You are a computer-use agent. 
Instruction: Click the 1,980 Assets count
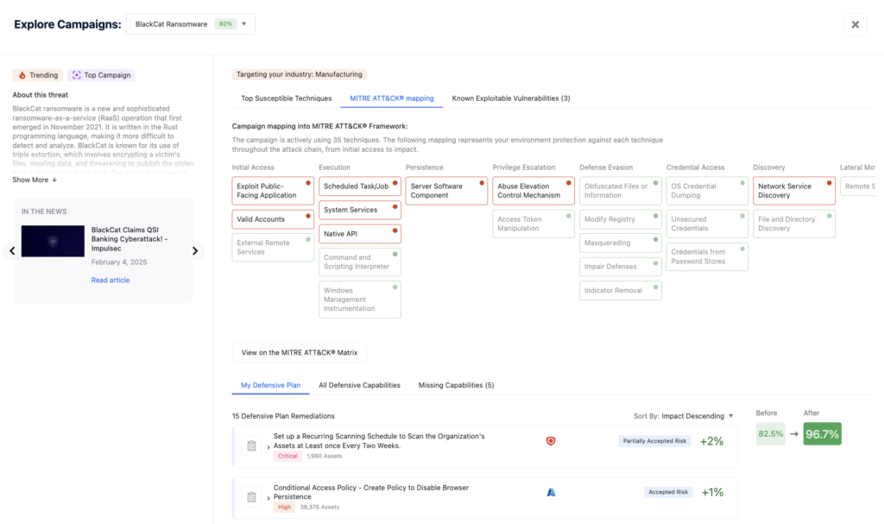pyautogui.click(x=325, y=456)
